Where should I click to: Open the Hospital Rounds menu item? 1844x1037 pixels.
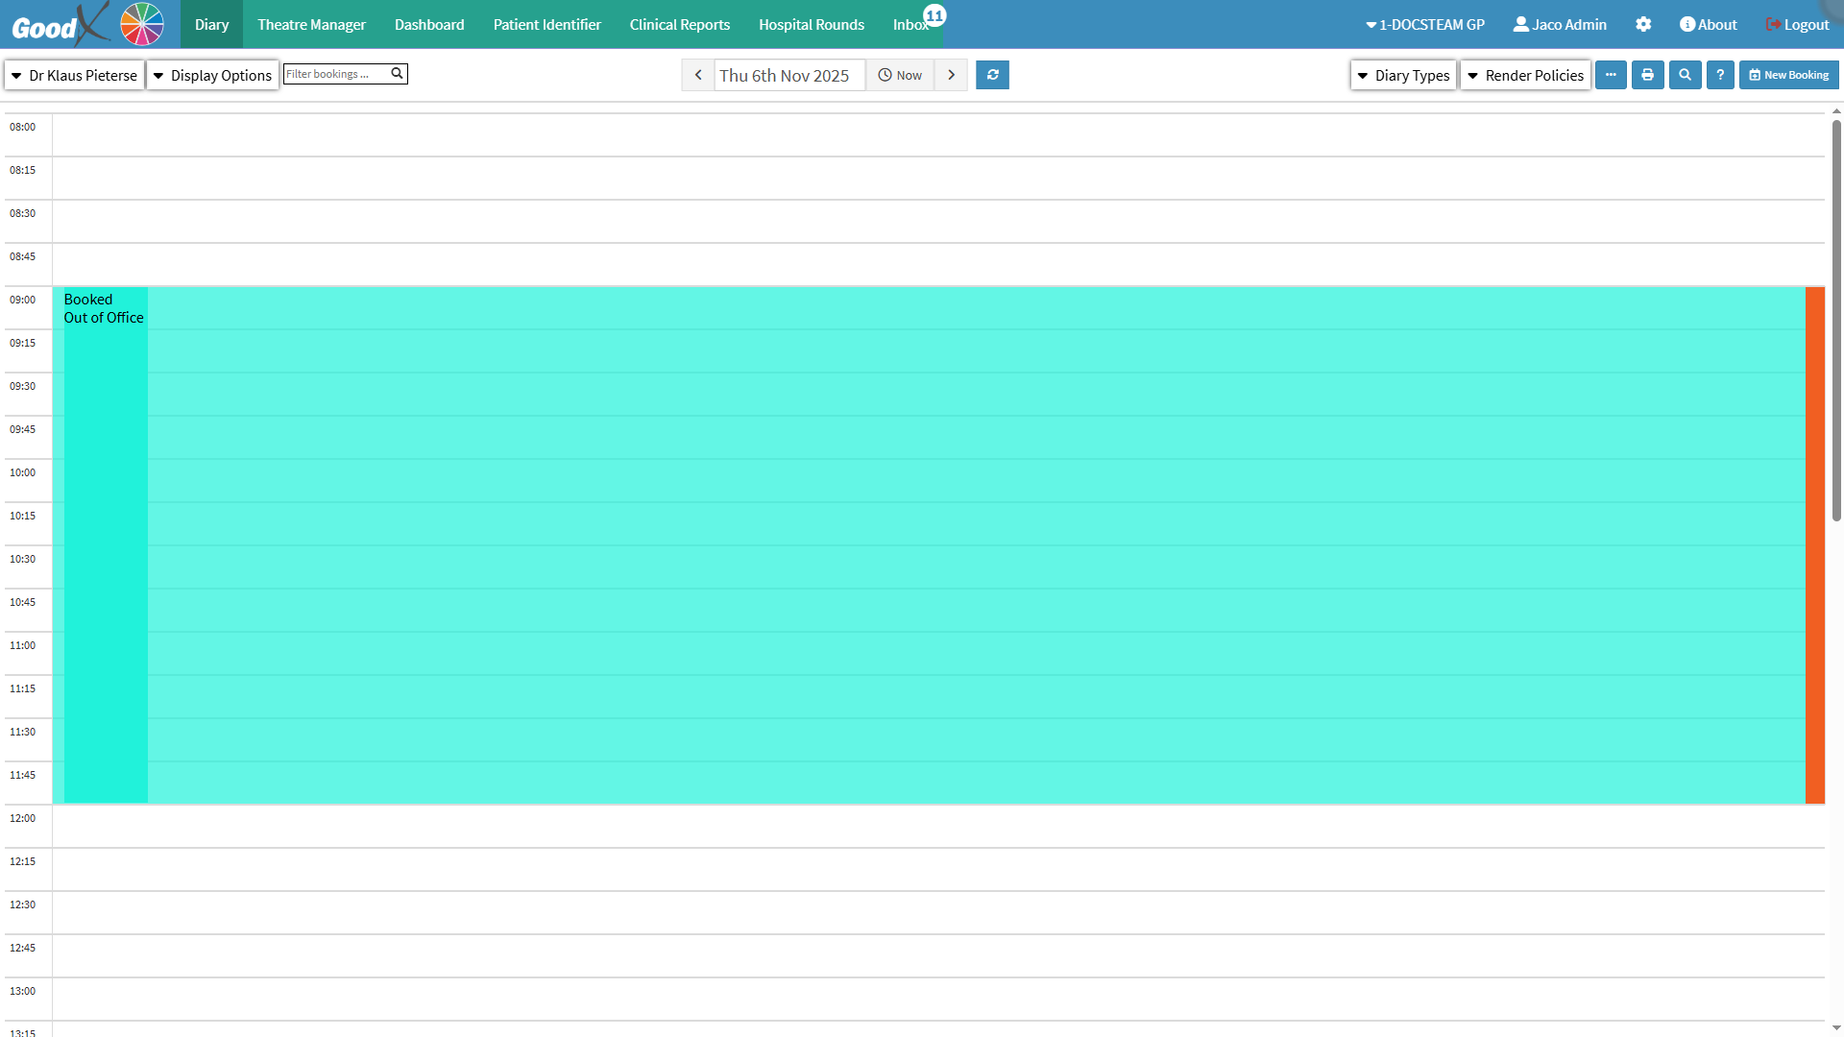point(811,25)
